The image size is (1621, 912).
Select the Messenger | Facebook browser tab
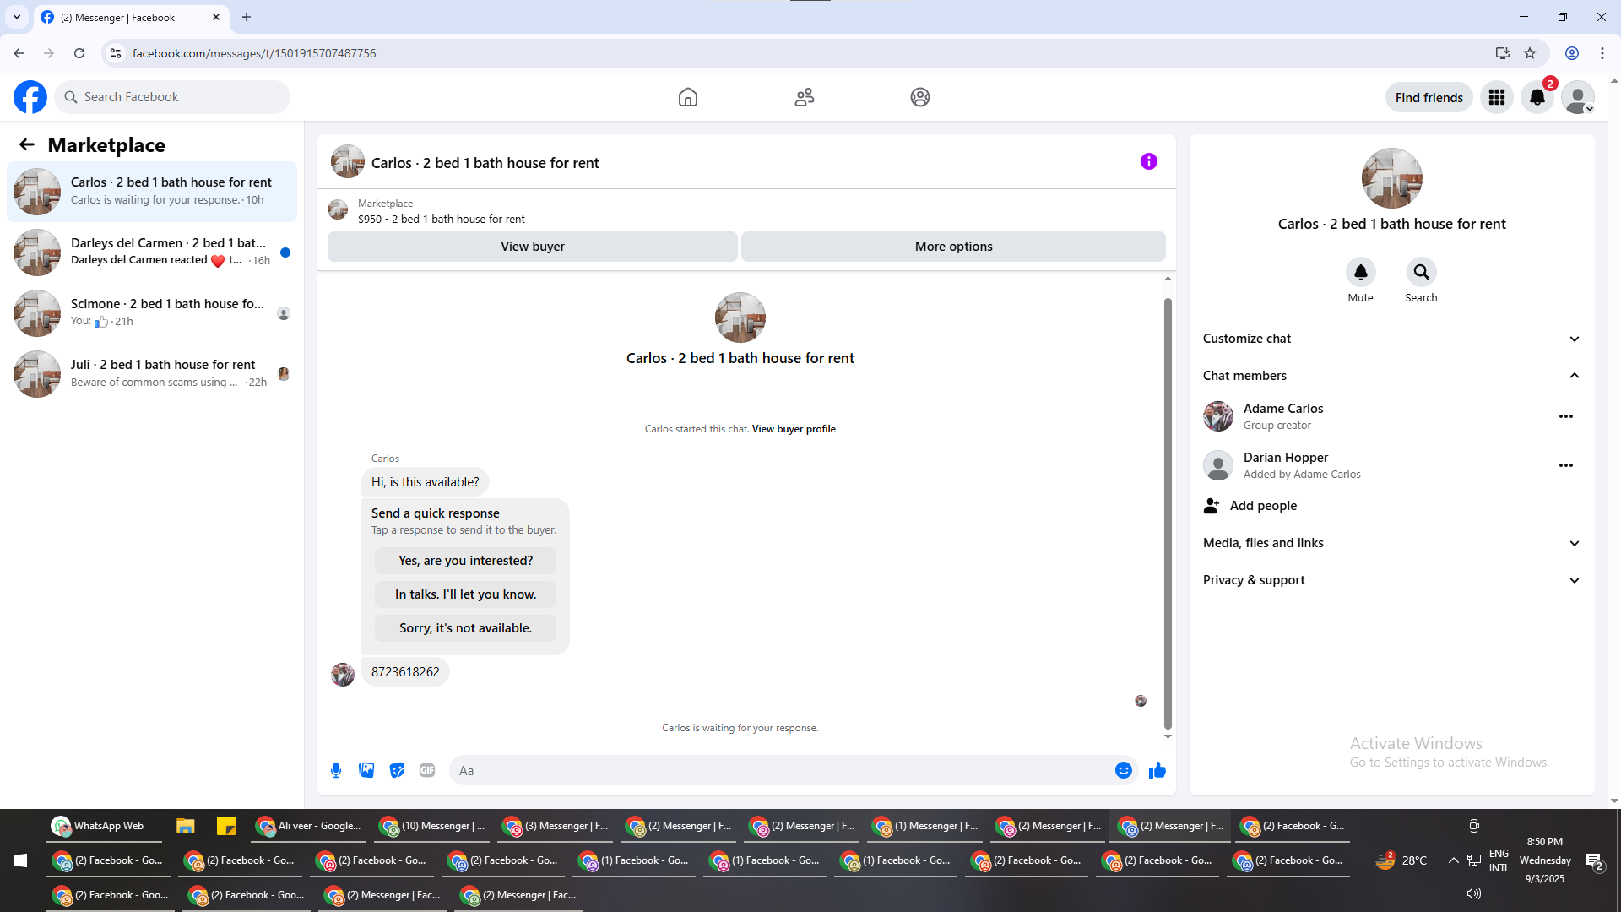[131, 17]
